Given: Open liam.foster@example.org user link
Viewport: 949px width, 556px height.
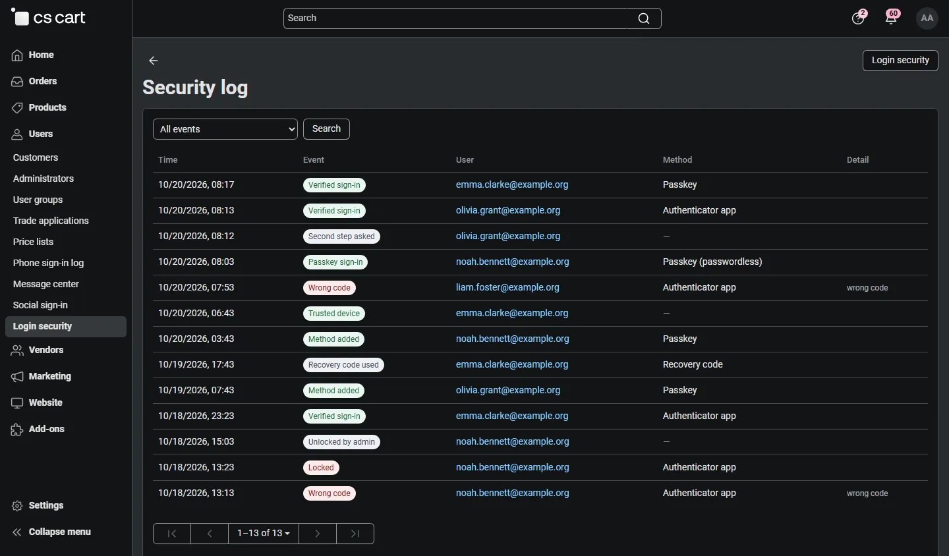Looking at the screenshot, I should [507, 288].
